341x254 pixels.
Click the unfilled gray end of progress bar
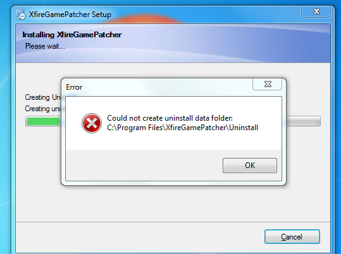point(304,121)
